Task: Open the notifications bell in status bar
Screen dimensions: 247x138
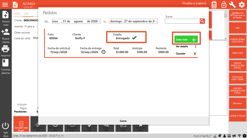Action: tap(220, 136)
